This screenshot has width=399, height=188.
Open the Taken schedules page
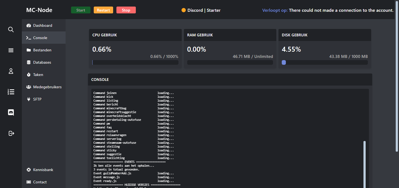click(38, 75)
